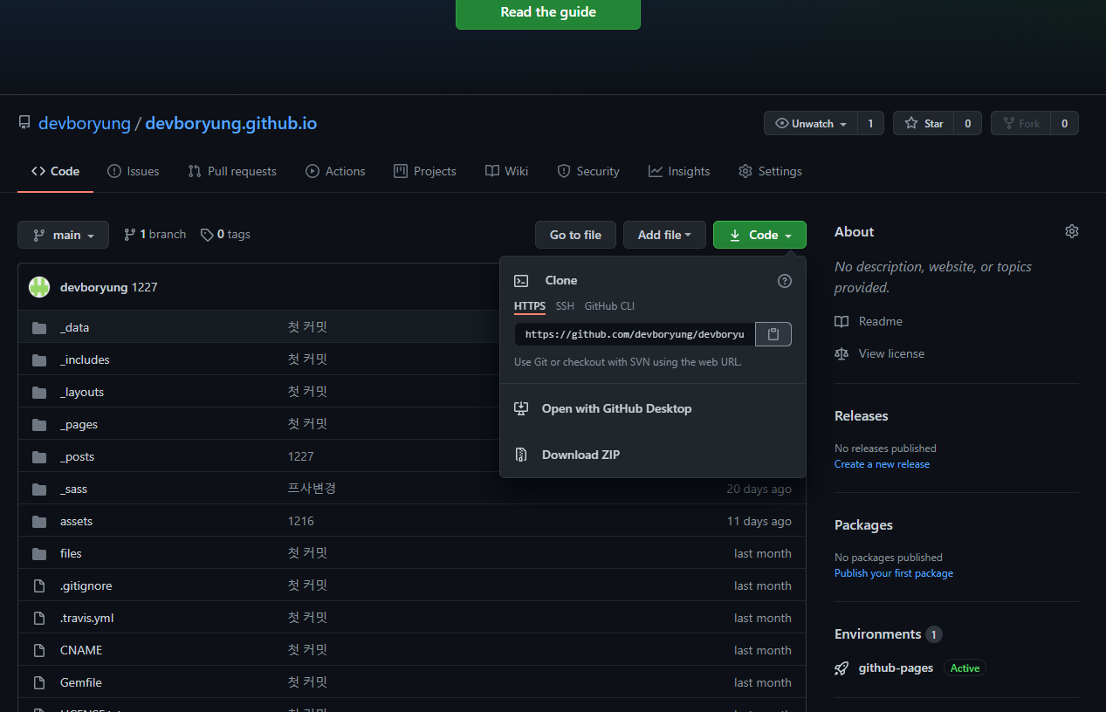Image resolution: width=1106 pixels, height=712 pixels.
Task: Click the _includes folder icon
Action: 39,360
